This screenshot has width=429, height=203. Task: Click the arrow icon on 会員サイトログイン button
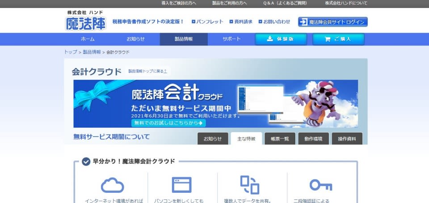[303, 22]
